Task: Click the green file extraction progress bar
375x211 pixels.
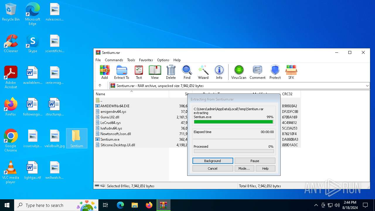Action: 234,122
